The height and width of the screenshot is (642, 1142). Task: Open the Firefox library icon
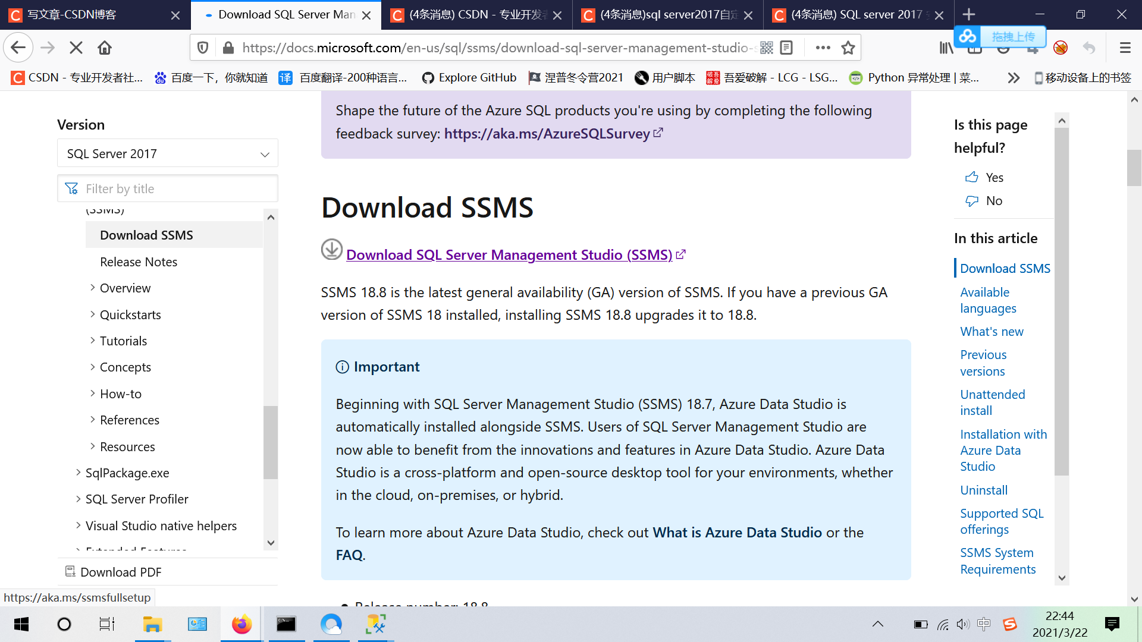pos(946,48)
